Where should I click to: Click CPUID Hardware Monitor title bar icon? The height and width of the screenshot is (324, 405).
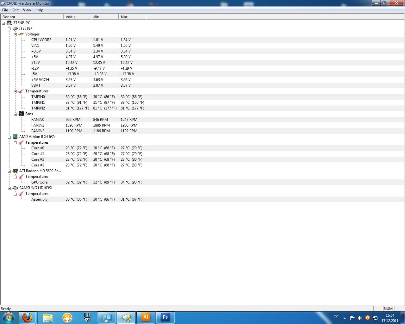point(3,3)
